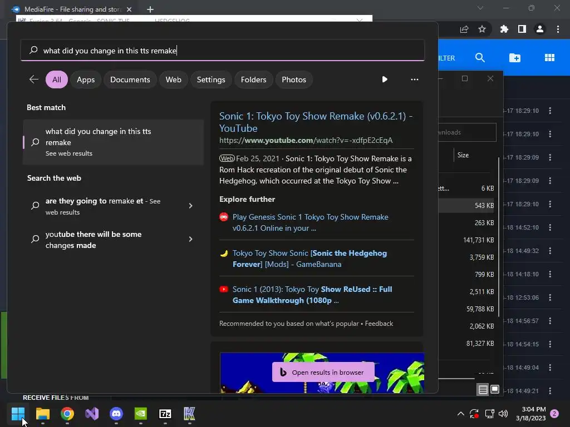Open options for the 18:14:52:10 file row

pos(550,227)
